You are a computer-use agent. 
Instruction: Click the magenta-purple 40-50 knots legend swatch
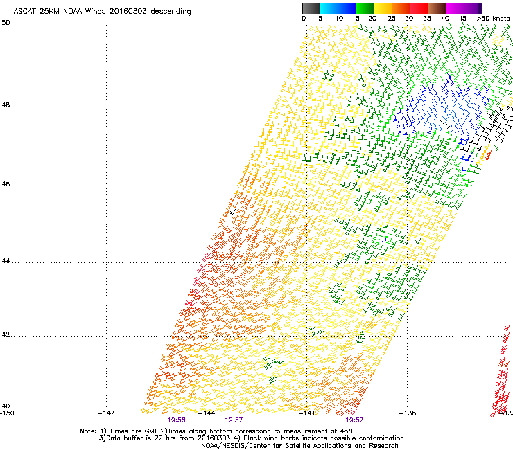(464, 8)
